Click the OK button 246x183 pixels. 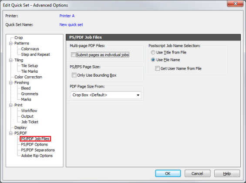coord(168,173)
